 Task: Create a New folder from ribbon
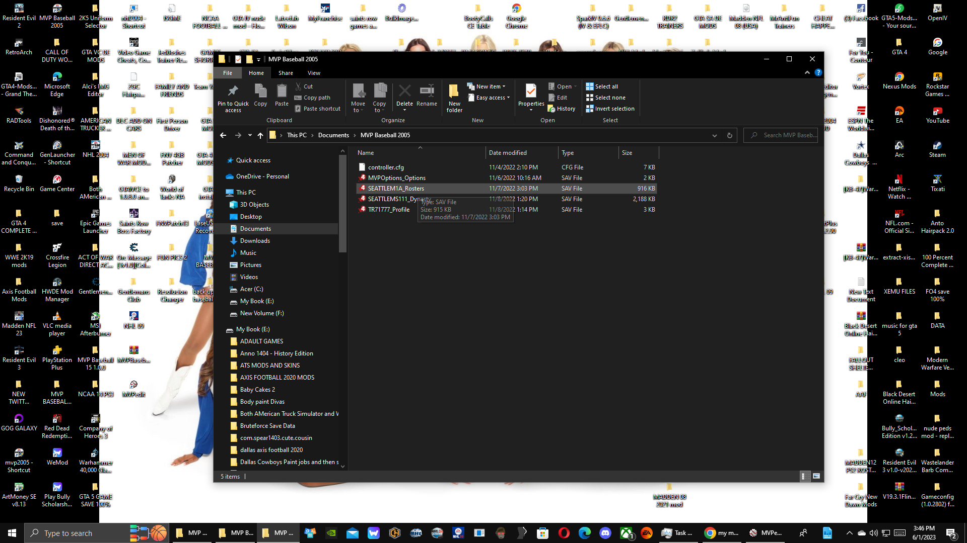point(454,98)
